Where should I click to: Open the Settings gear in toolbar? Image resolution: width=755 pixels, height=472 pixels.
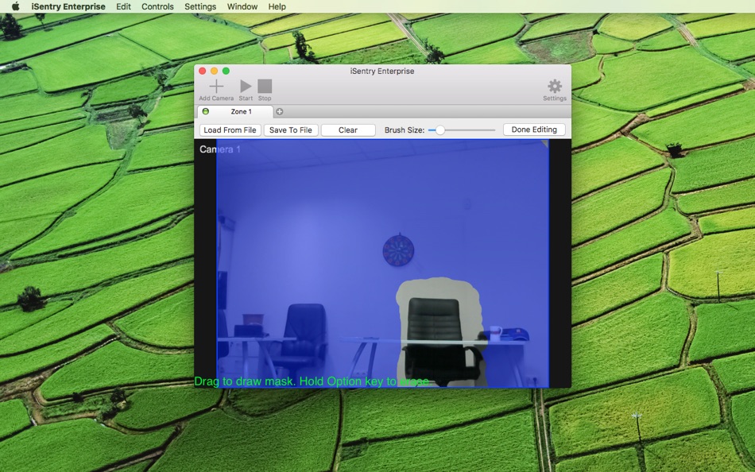click(555, 86)
